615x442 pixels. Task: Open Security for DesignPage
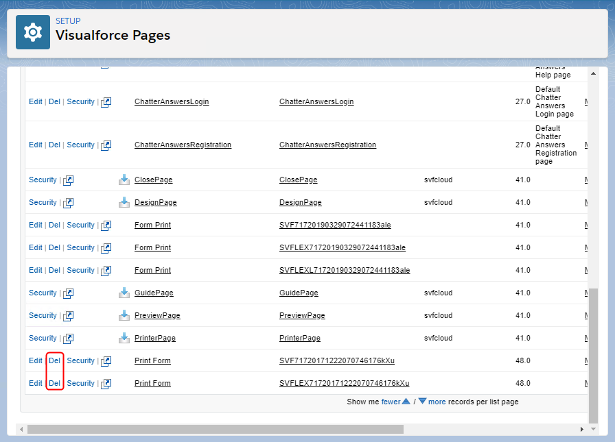tap(43, 202)
